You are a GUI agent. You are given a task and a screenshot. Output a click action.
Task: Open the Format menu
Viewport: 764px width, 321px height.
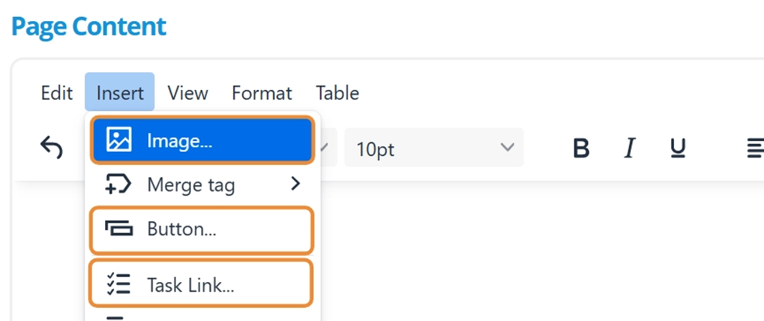(262, 93)
